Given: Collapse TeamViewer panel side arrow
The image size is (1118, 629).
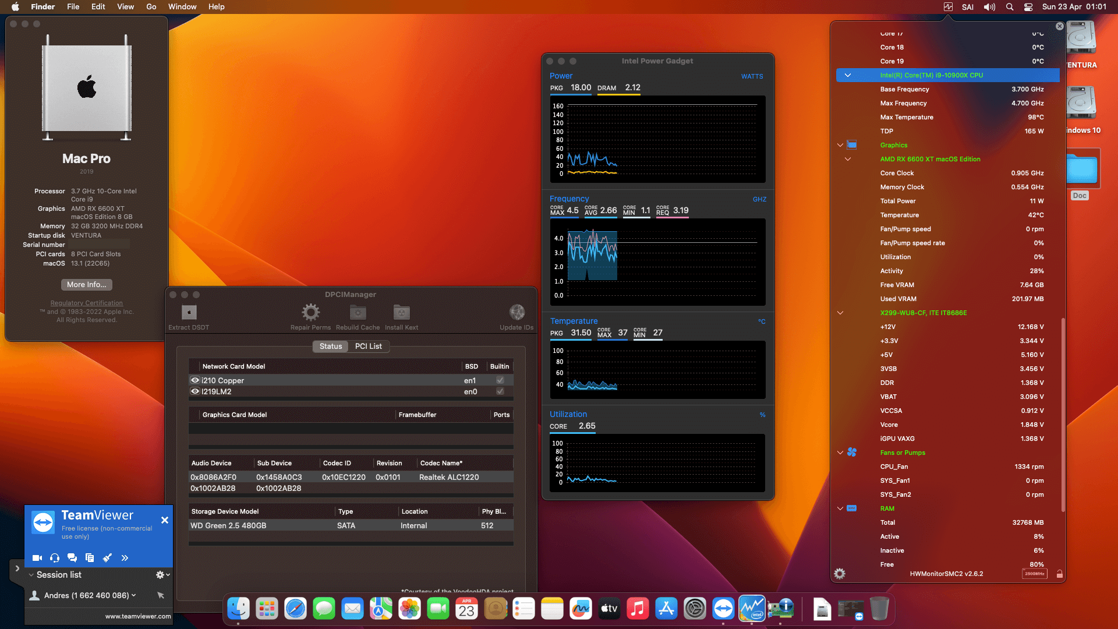Looking at the screenshot, I should (x=17, y=568).
